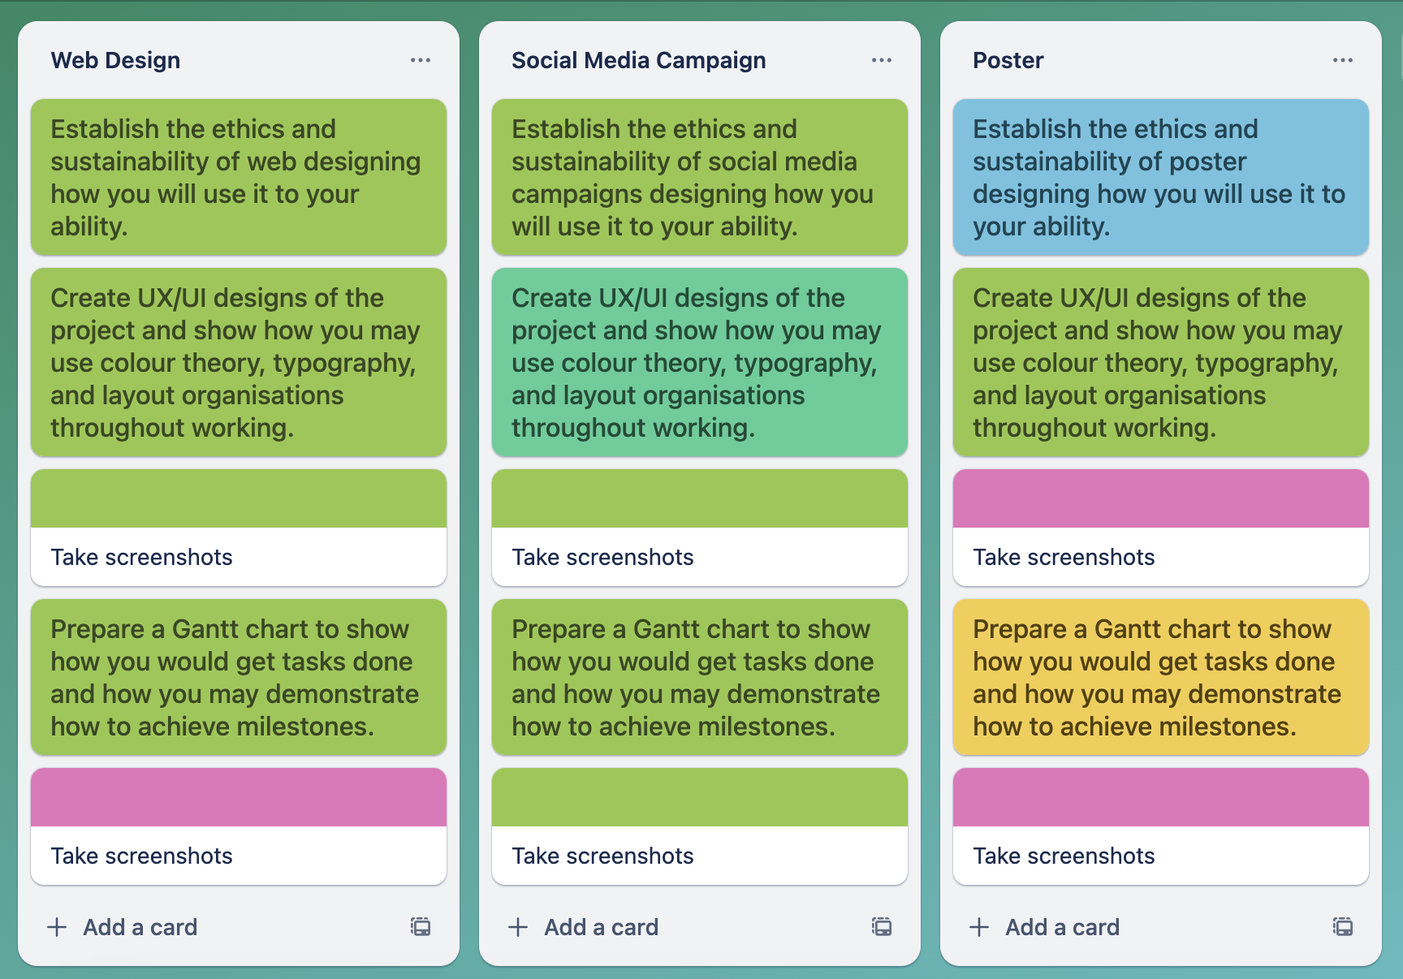Open Web Design list actions menu
Image resolution: width=1403 pixels, height=979 pixels.
click(x=421, y=60)
